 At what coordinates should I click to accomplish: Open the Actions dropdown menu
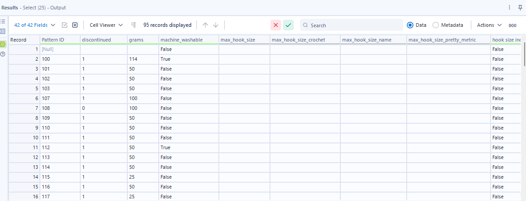[x=490, y=25]
